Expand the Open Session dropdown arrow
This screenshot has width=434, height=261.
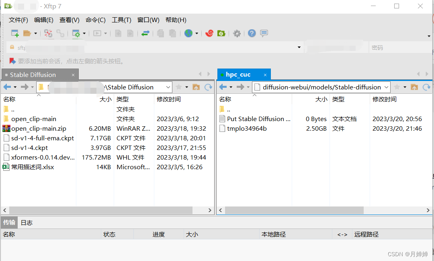click(x=35, y=33)
